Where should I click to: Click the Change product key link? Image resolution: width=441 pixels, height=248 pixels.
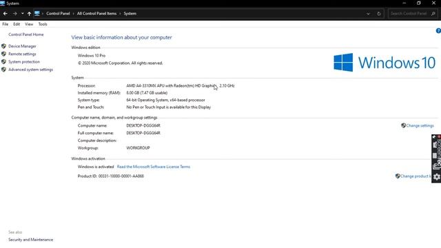416,176
